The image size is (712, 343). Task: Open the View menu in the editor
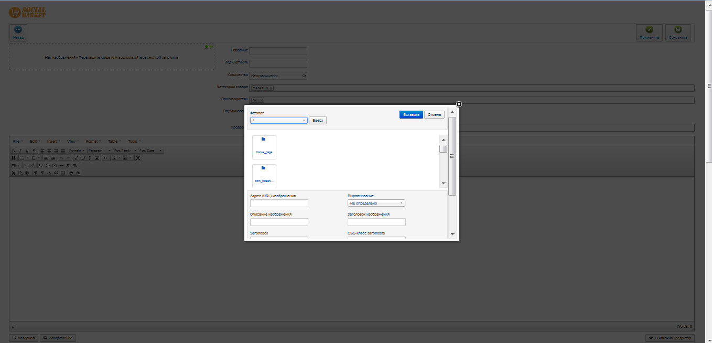point(73,141)
